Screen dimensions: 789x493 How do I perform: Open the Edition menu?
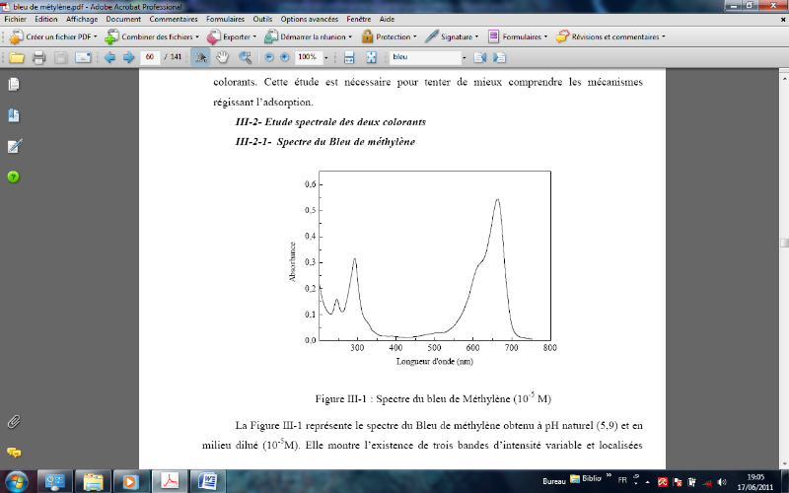[x=45, y=19]
